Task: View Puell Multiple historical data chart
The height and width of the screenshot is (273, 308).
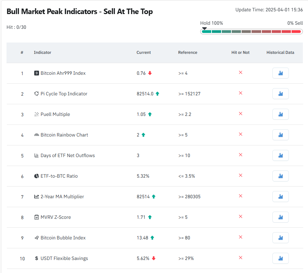Action: click(x=280, y=114)
